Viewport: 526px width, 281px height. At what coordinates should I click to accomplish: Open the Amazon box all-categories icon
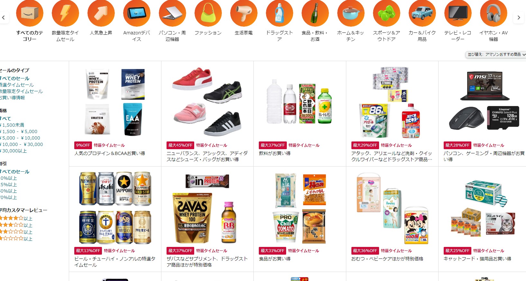click(30, 13)
